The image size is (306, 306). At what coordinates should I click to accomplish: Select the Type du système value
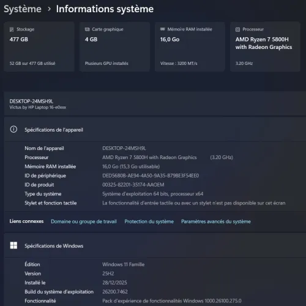point(153,194)
